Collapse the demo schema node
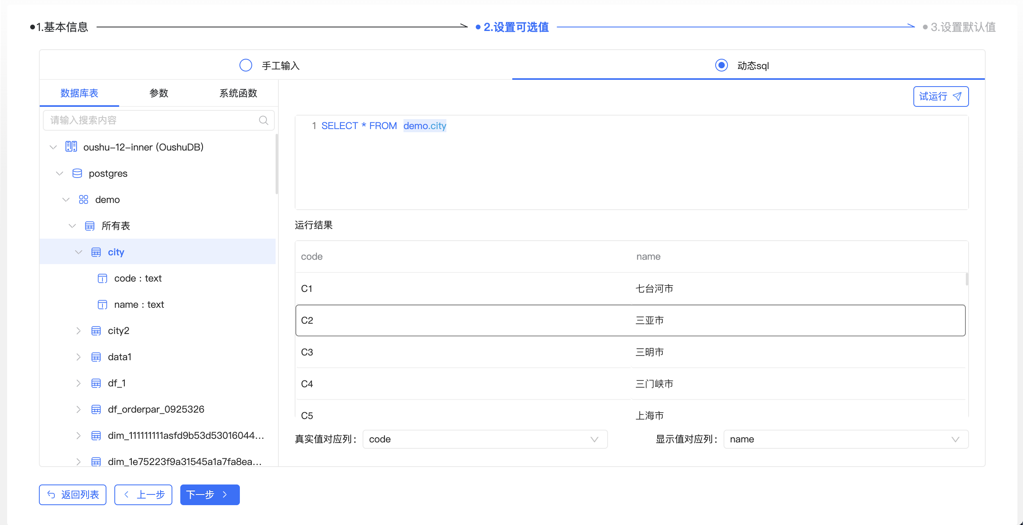The width and height of the screenshot is (1023, 525). pyautogui.click(x=66, y=200)
